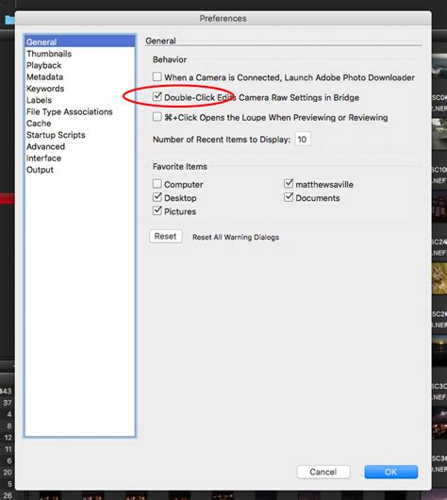
Task: Open the Thumbnails preferences section
Action: [80, 54]
